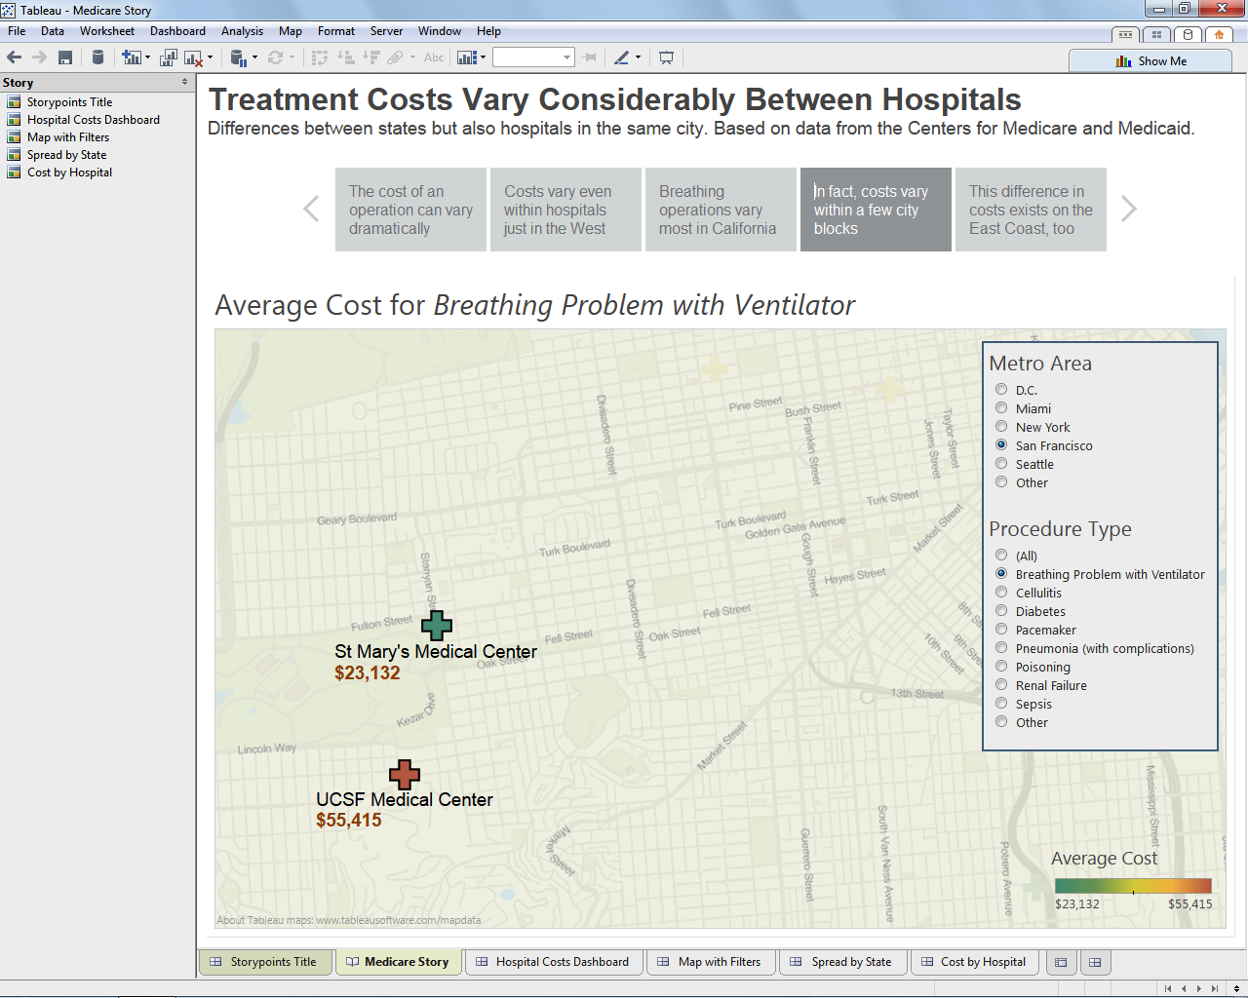The width and height of the screenshot is (1248, 998).
Task: Go to previous story point with left chevron
Action: (311, 209)
